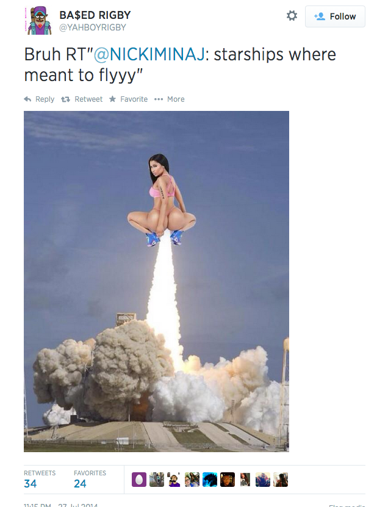Open the gear settings menu
This screenshot has height=507, width=388.
pos(292,15)
